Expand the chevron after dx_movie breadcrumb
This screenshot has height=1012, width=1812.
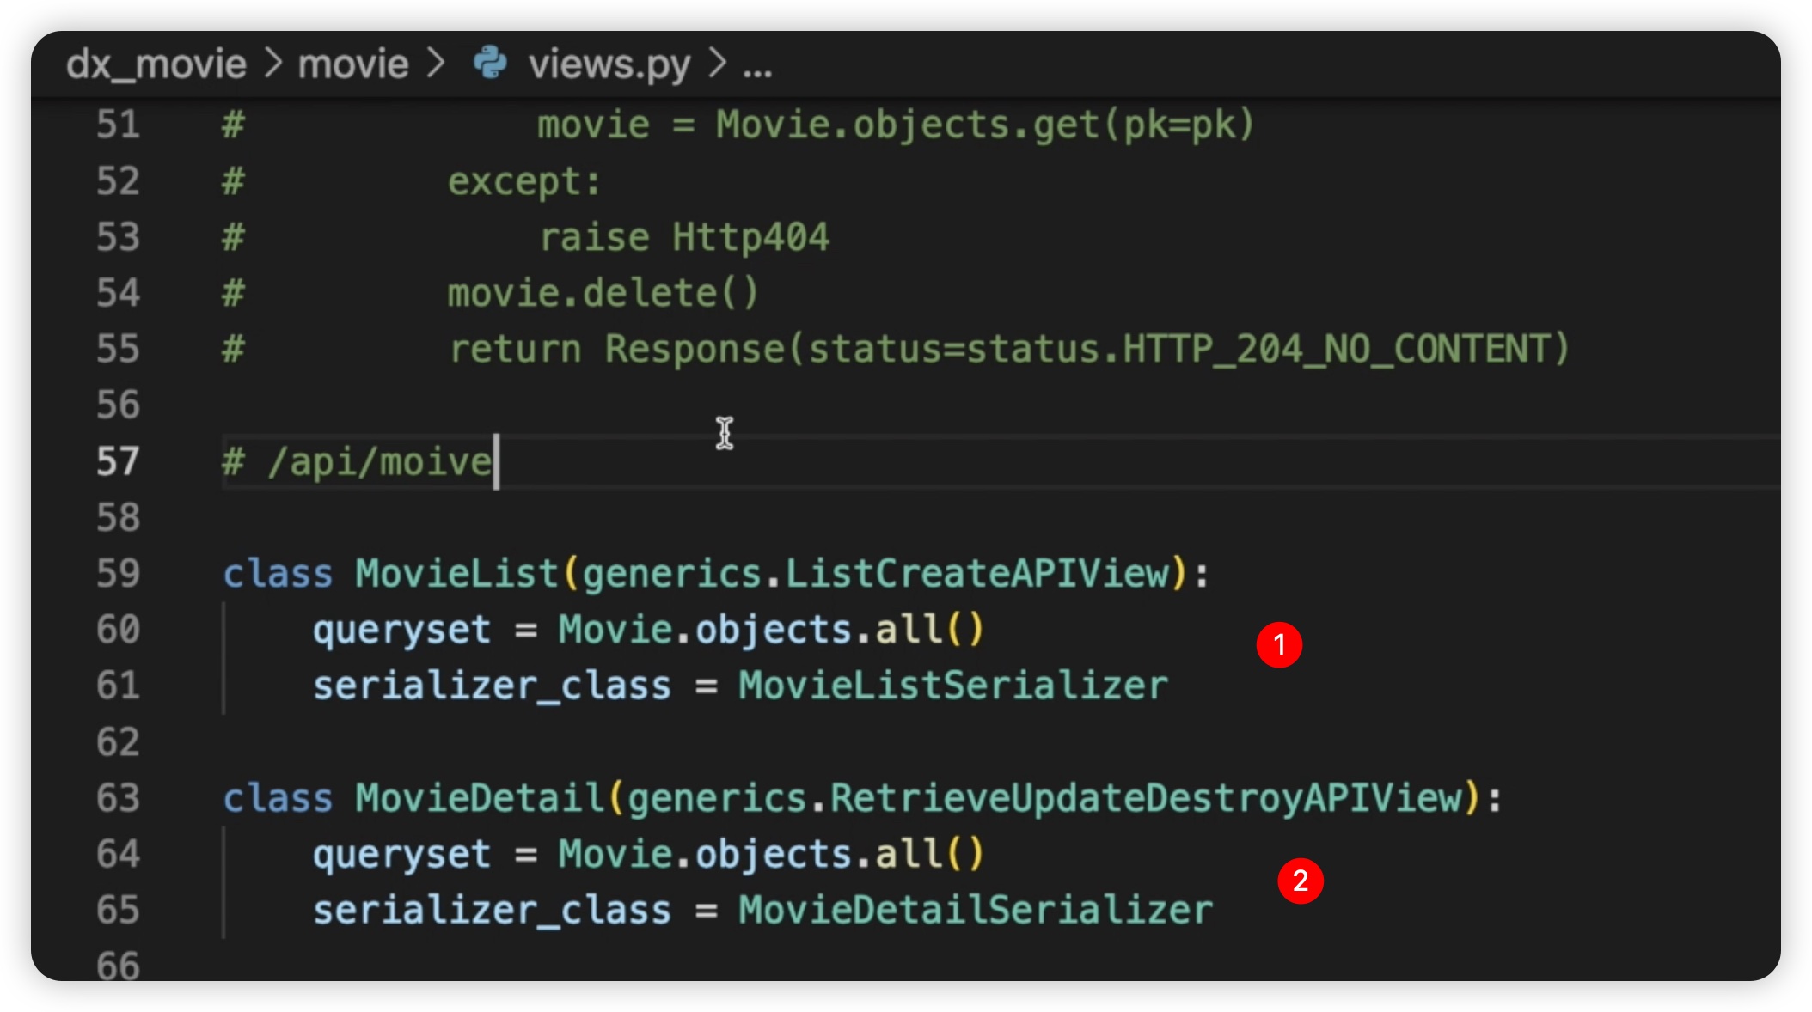(x=273, y=64)
